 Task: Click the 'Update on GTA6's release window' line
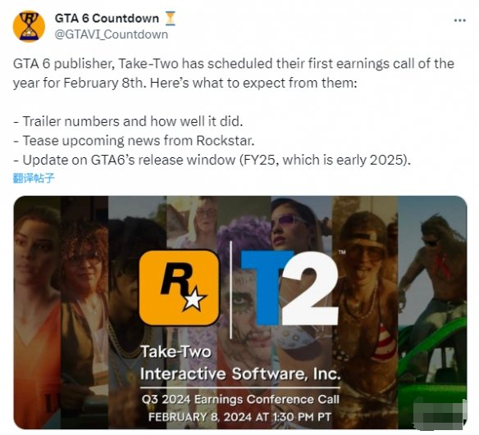point(212,160)
